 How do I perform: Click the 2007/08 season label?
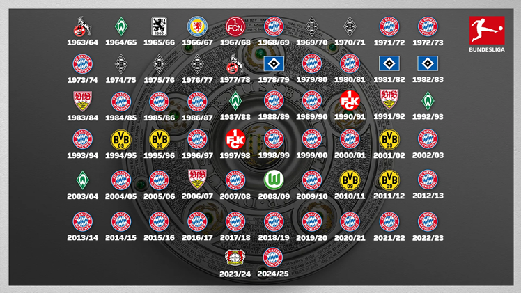pos(235,196)
